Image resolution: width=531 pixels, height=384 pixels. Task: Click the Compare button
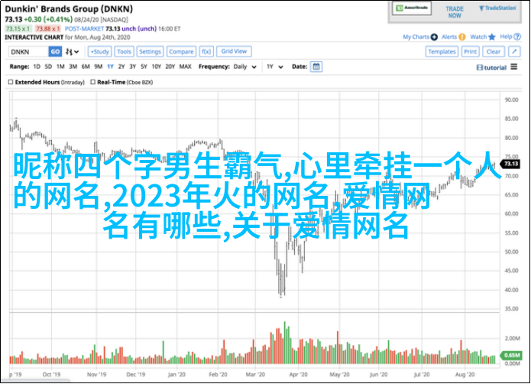click(181, 52)
